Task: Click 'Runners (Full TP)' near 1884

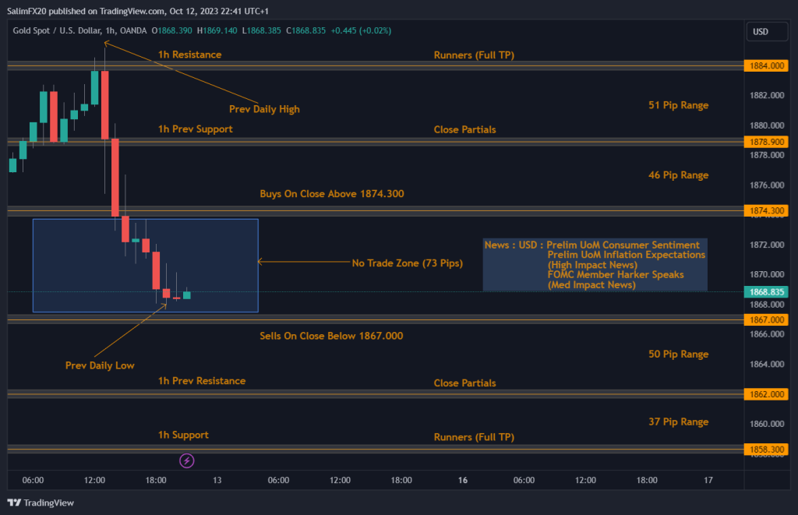Action: (474, 55)
